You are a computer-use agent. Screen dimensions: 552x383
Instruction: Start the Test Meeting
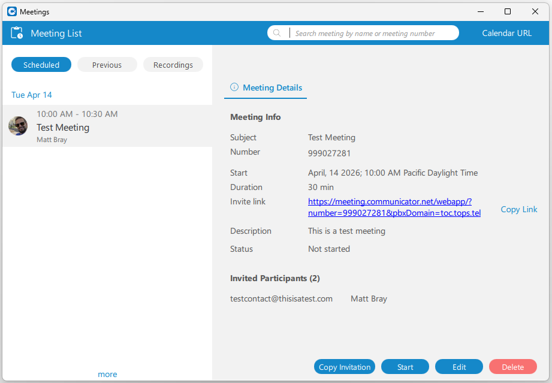point(405,367)
